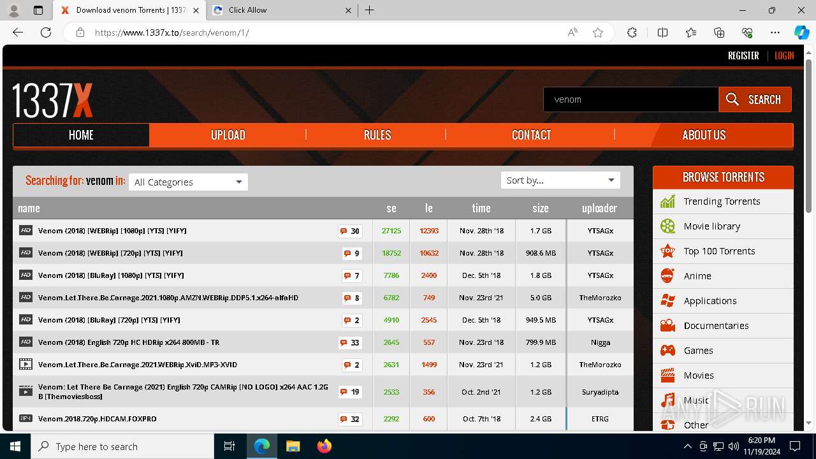The image size is (816, 459).
Task: Open the All Categories dropdown
Action: point(188,182)
